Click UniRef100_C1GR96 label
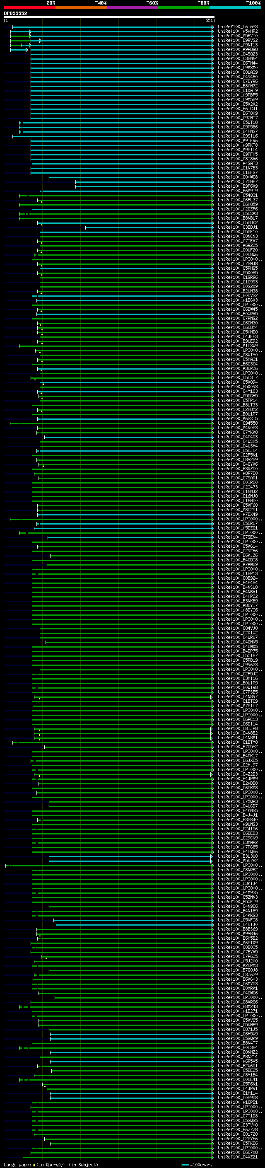This screenshot has height=1168, width=265. click(238, 278)
